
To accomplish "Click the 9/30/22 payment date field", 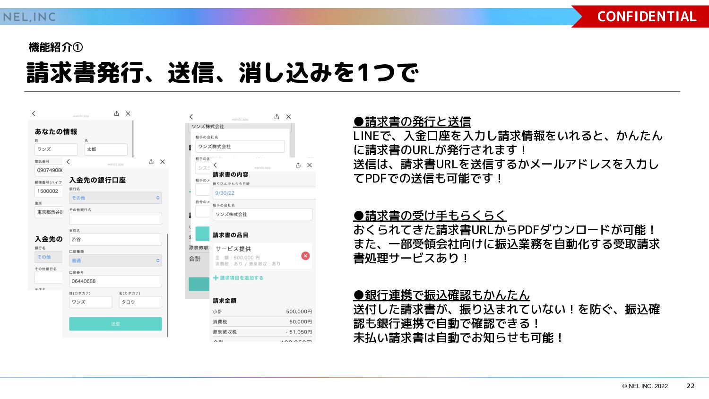I will coord(264,193).
